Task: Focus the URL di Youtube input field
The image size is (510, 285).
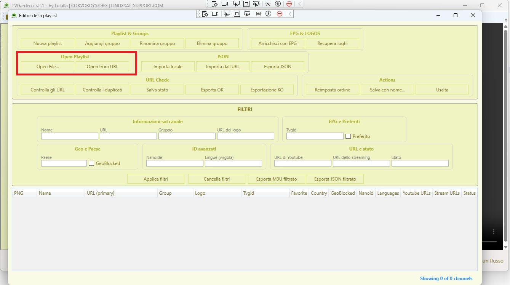Action: pos(303,163)
